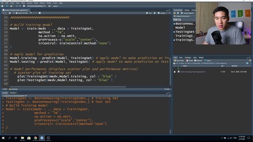
Task: Open the Windows Start menu
Action: tap(3, 138)
